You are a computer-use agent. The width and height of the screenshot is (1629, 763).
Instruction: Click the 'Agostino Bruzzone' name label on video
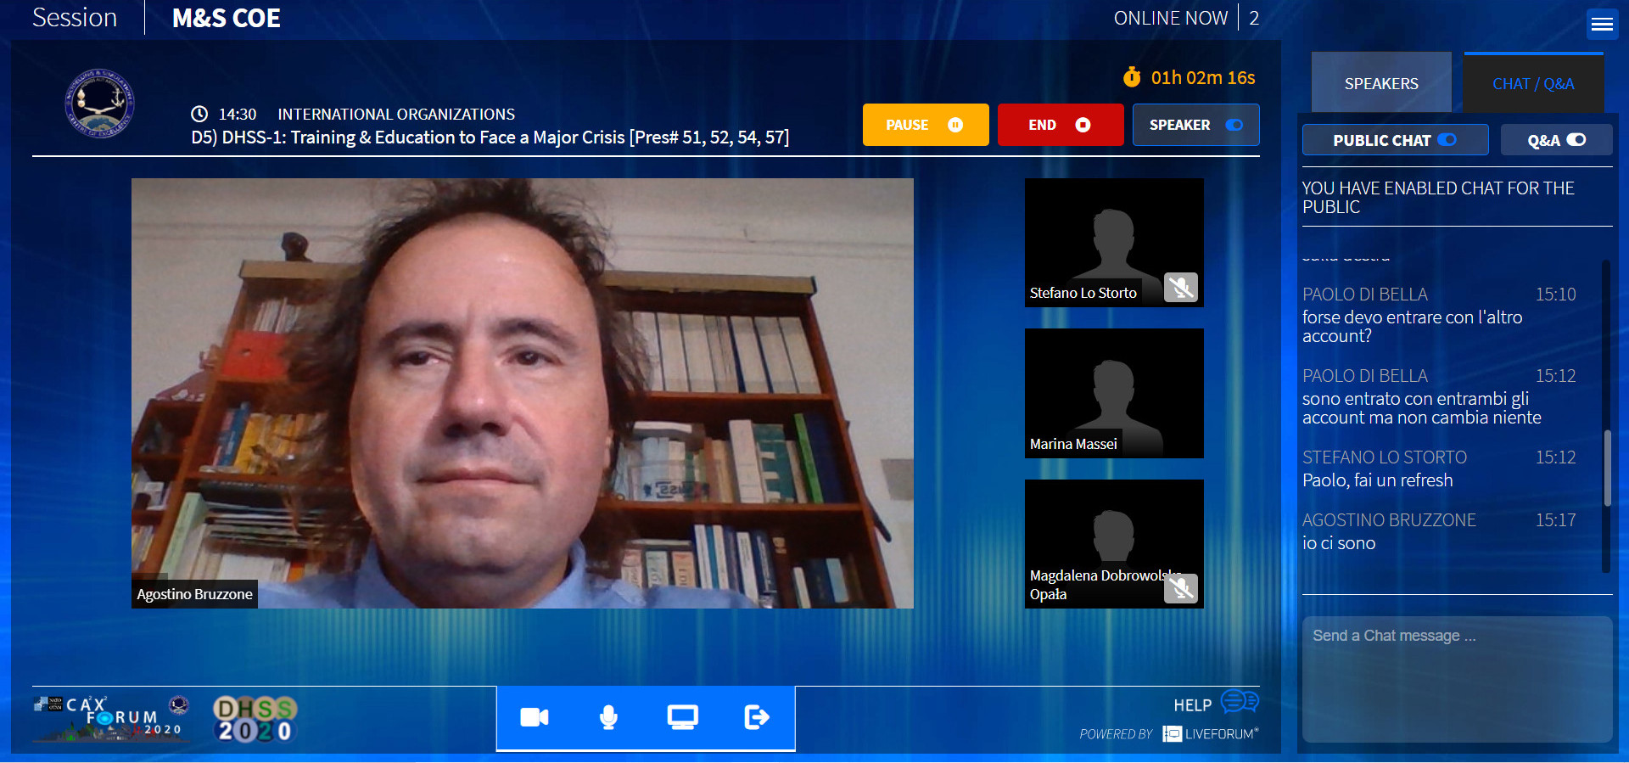click(x=194, y=594)
